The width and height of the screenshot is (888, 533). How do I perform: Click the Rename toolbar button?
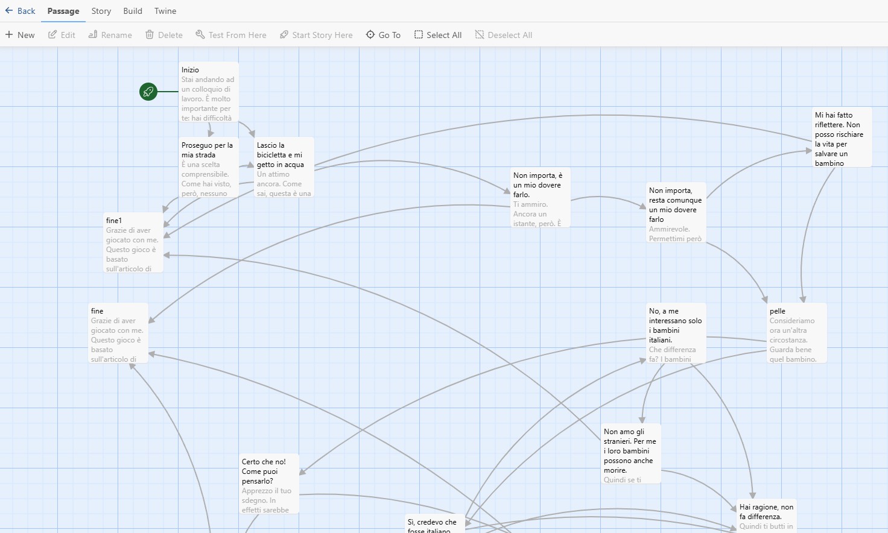point(110,35)
